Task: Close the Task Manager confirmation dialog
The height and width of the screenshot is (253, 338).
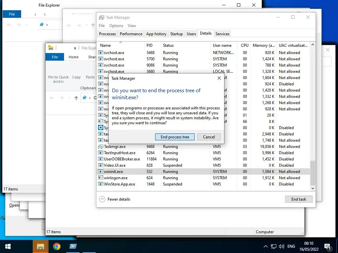Action: [219, 78]
